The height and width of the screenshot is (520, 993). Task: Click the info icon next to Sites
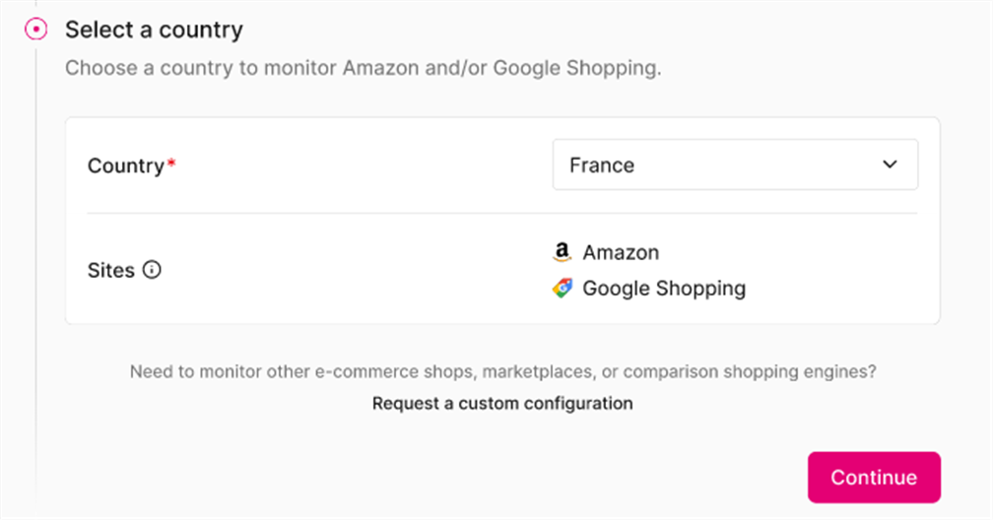[152, 270]
